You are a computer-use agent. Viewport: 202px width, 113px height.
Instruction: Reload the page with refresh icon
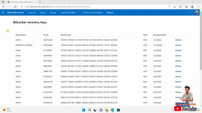pyautogui.click(x=15, y=7)
